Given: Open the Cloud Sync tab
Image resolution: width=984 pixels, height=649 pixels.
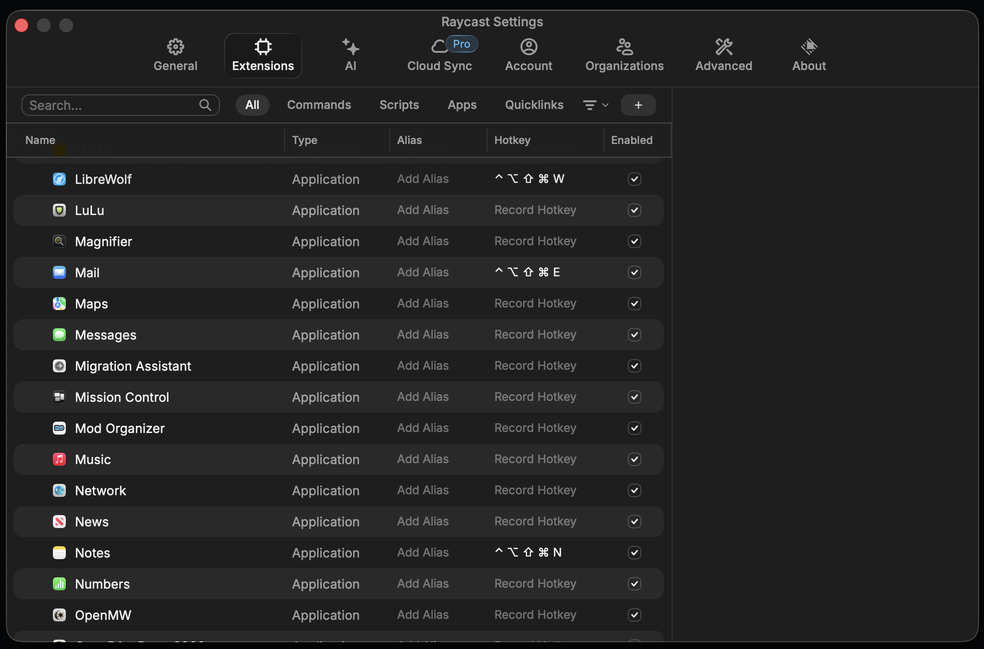Looking at the screenshot, I should 440,55.
